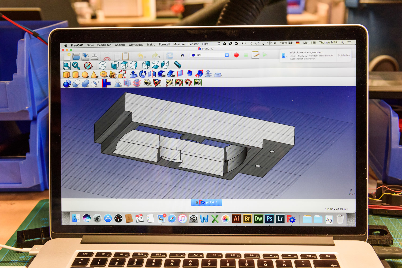Open the Ansicht menu

[x=120, y=45]
